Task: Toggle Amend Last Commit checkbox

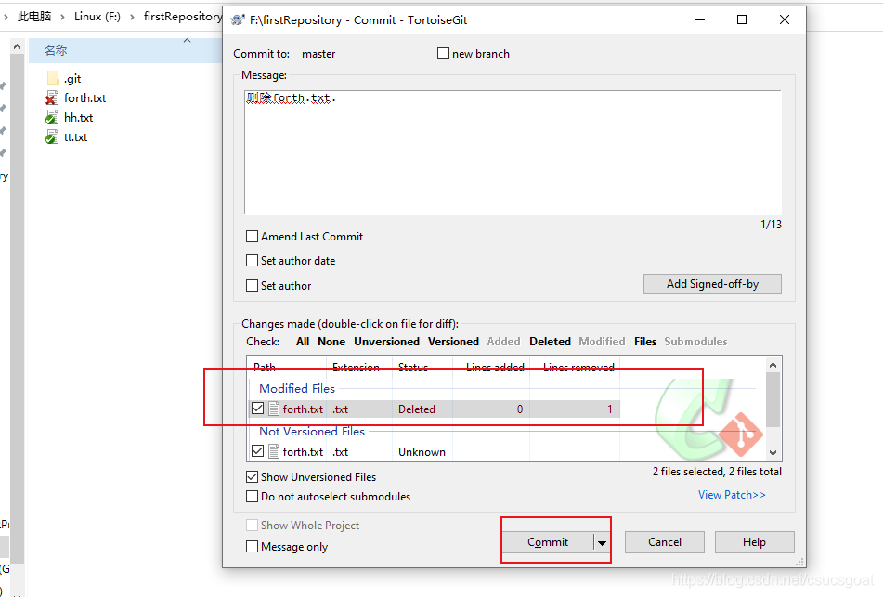Action: click(x=252, y=237)
